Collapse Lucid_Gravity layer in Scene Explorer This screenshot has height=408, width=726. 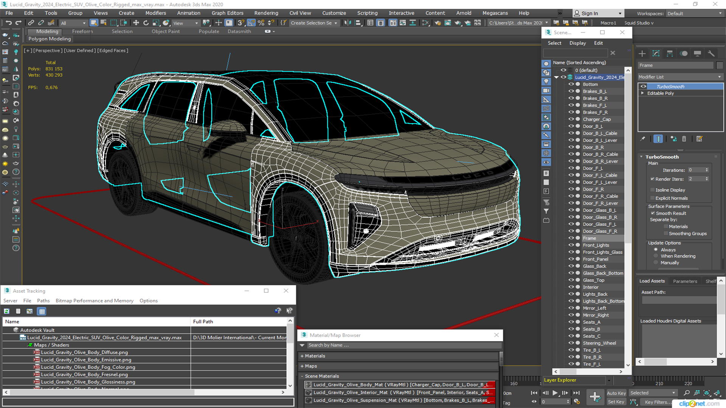(x=556, y=77)
